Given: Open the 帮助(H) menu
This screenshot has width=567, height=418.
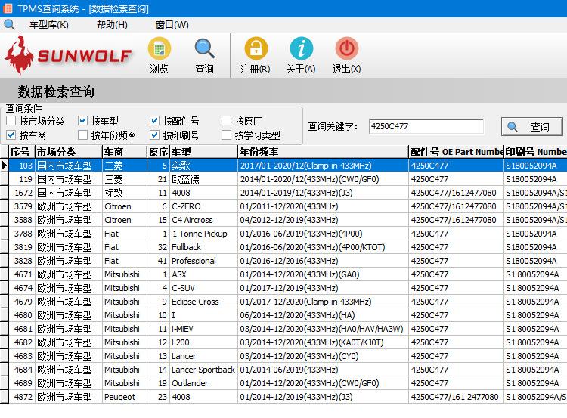Looking at the screenshot, I should pyautogui.click(x=112, y=25).
